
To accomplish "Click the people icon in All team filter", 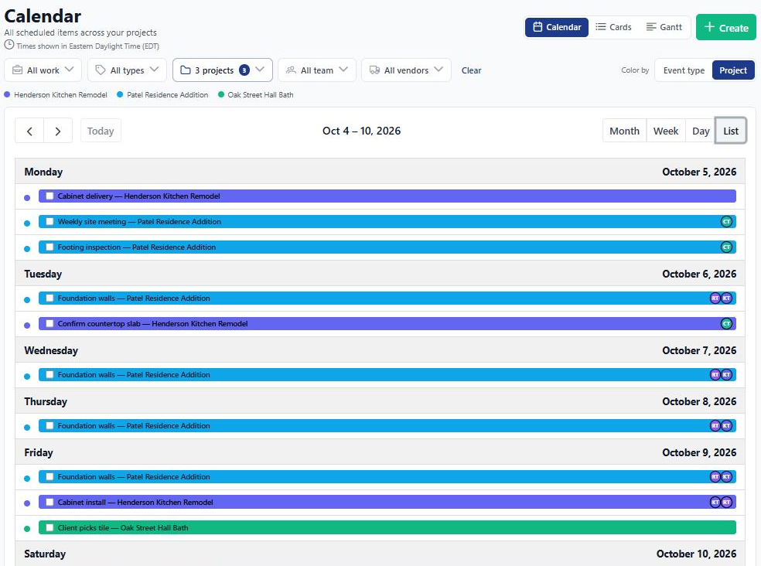I will coord(291,70).
